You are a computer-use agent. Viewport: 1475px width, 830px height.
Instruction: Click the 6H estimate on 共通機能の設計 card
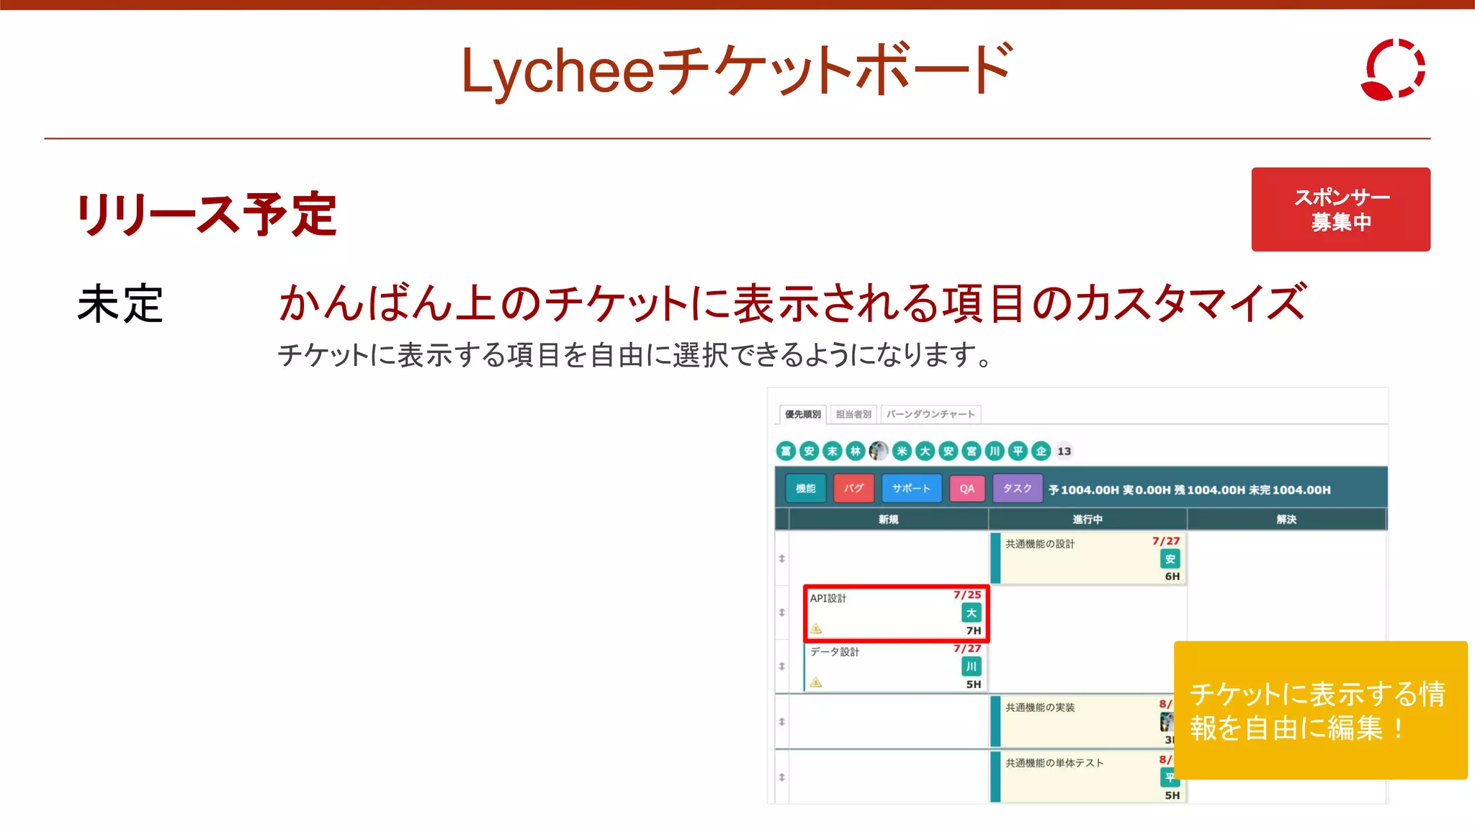(x=1173, y=576)
